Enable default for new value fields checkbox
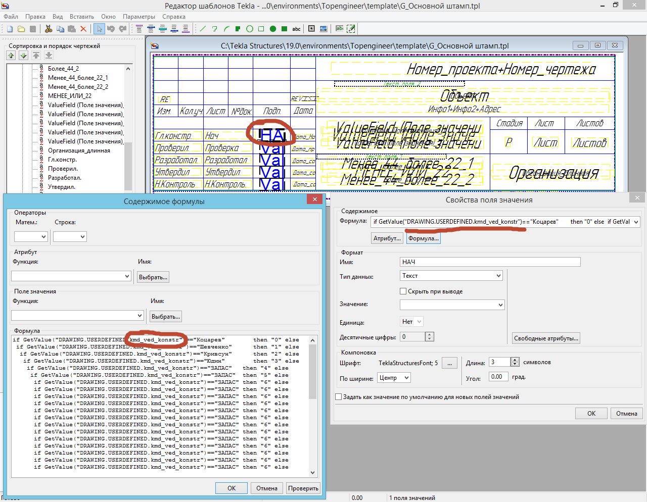Viewport: 647px width, 502px height. [x=339, y=397]
